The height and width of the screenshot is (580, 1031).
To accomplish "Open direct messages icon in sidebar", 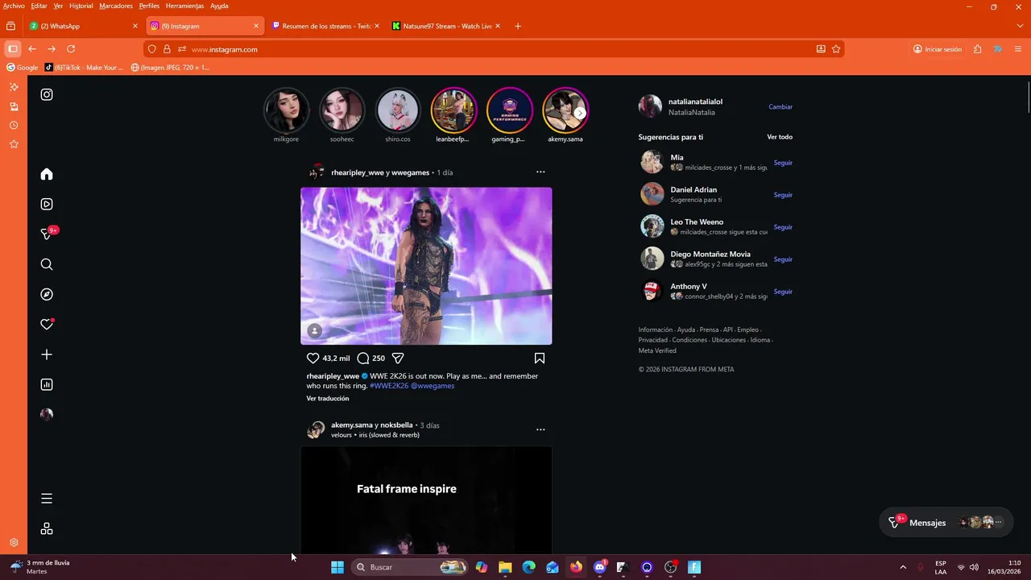I will [x=47, y=234].
